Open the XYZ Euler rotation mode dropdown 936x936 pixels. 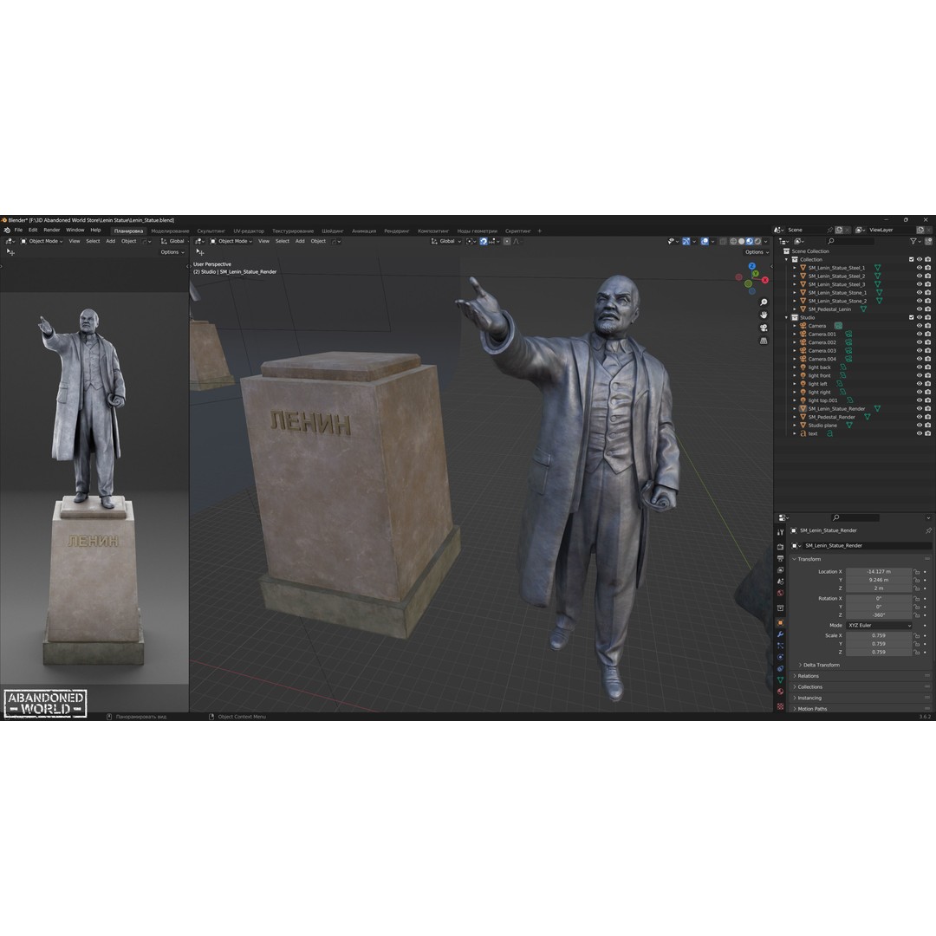point(880,626)
